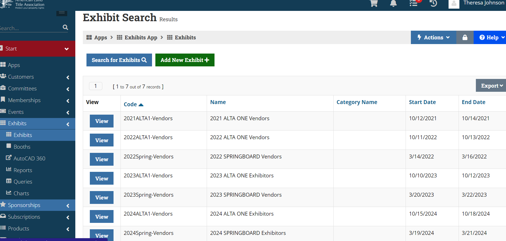Open AutoCAD 360 menu item
The height and width of the screenshot is (241, 506).
[x=29, y=158]
